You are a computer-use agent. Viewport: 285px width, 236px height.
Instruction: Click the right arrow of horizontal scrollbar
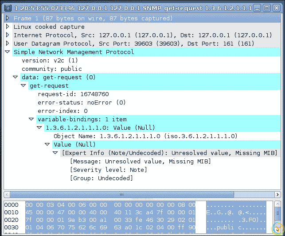[x=278, y=194]
